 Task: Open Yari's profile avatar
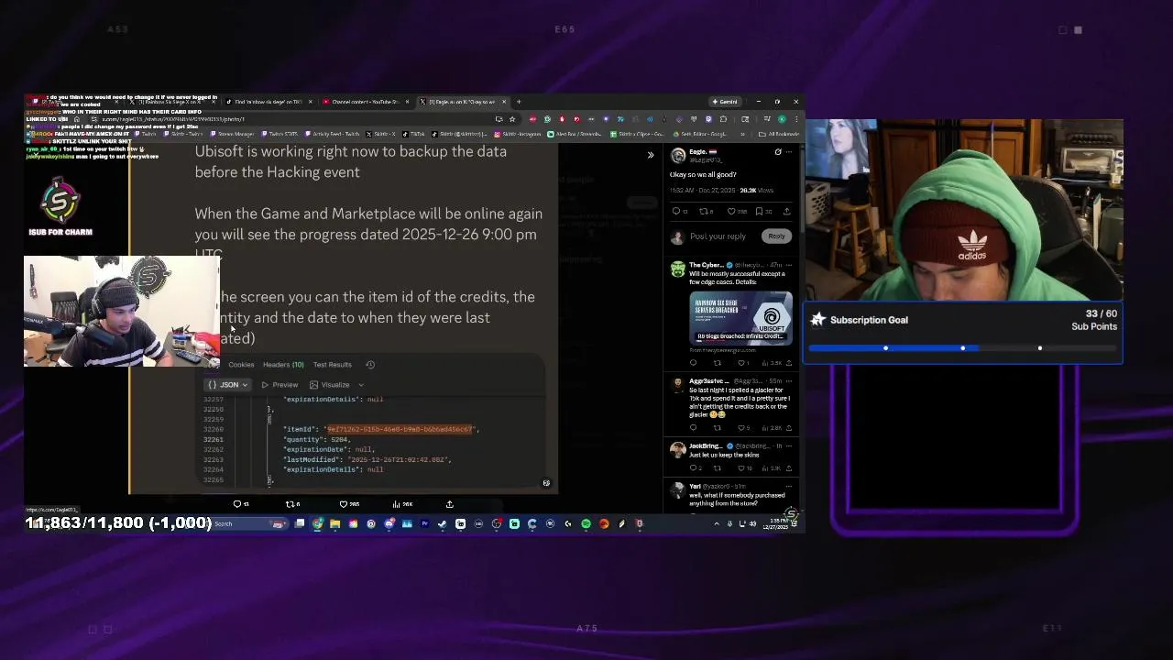(x=677, y=489)
